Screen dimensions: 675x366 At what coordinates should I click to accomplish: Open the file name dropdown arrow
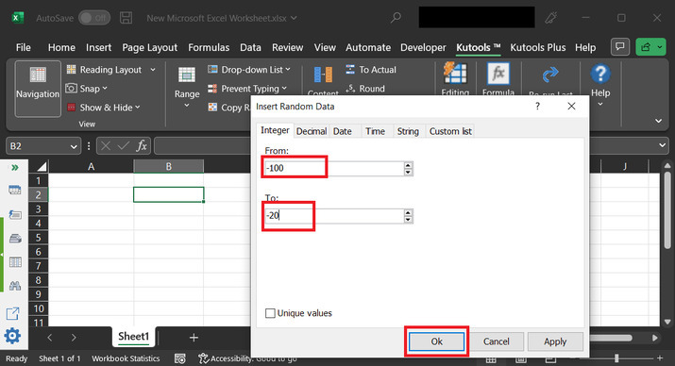click(294, 18)
